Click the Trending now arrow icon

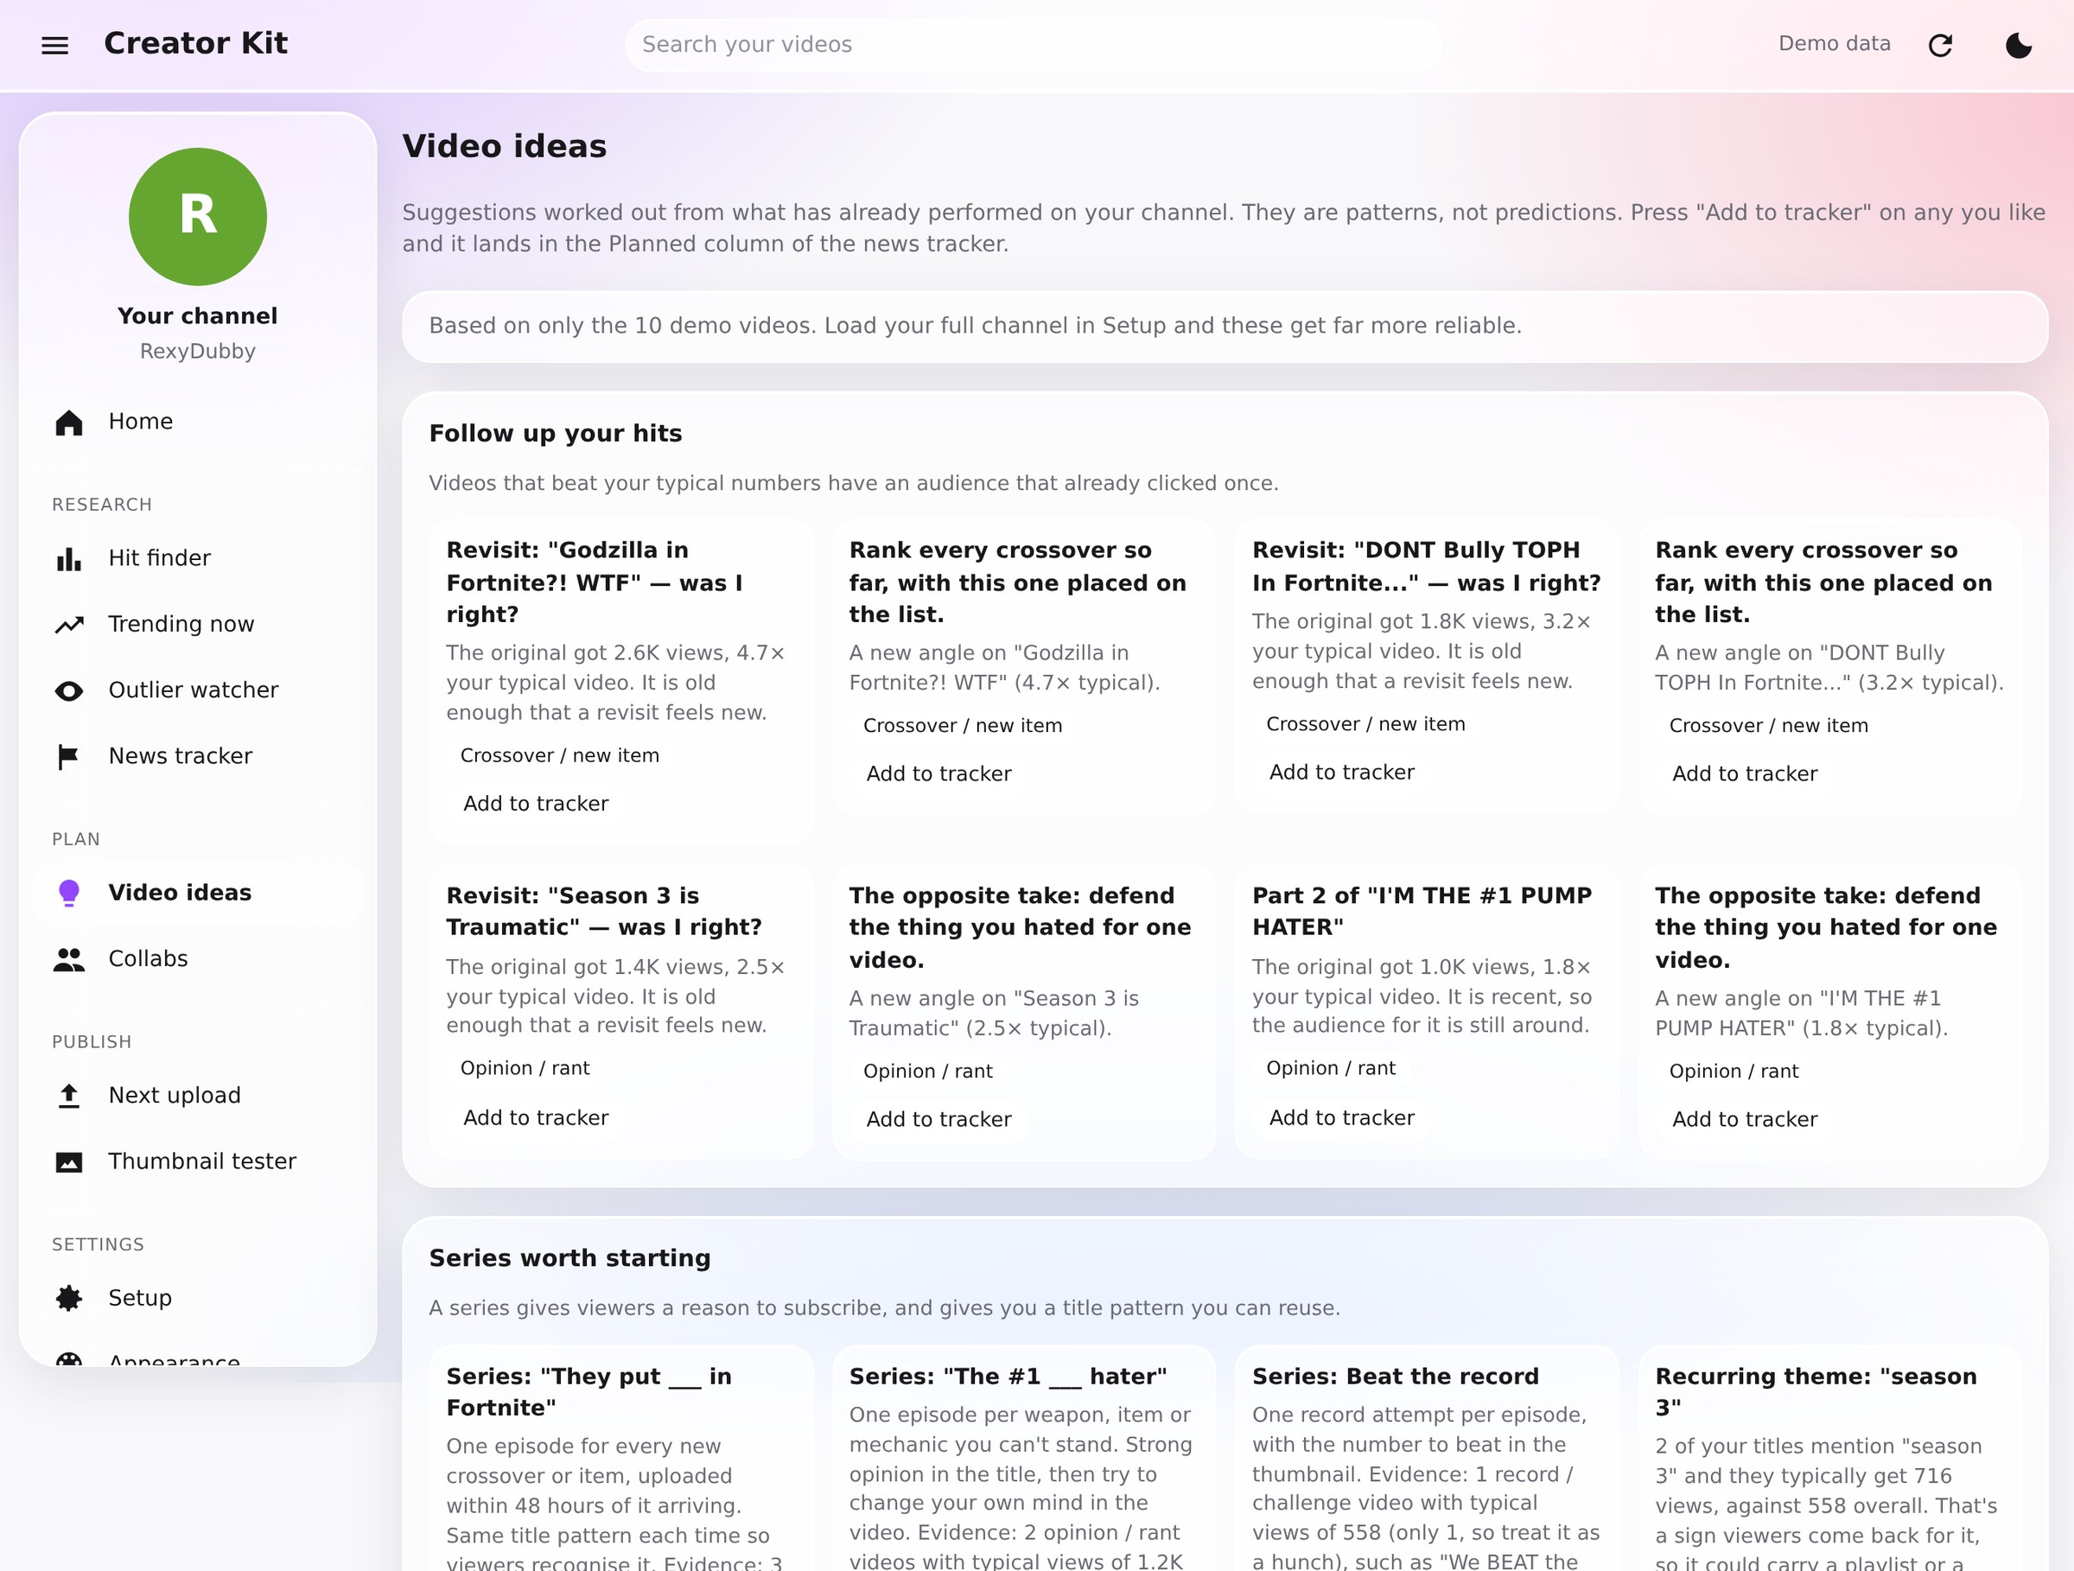click(x=68, y=626)
